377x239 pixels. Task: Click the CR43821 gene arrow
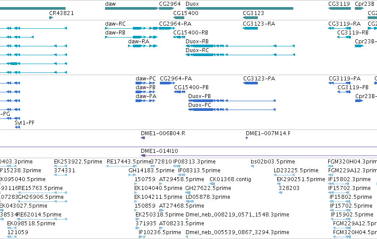[51, 18]
